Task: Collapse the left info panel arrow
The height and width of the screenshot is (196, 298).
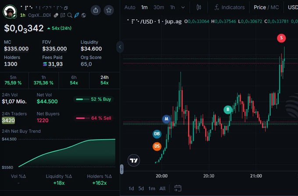Action: click(x=120, y=47)
